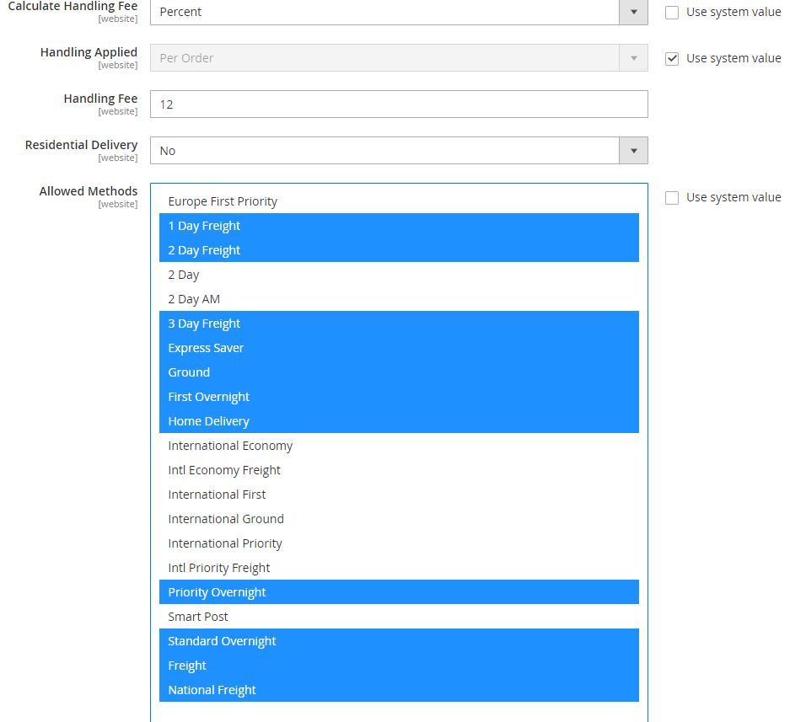This screenshot has width=790, height=722.
Task: Open the Calculate Handling Fee dropdown
Action: point(398,12)
